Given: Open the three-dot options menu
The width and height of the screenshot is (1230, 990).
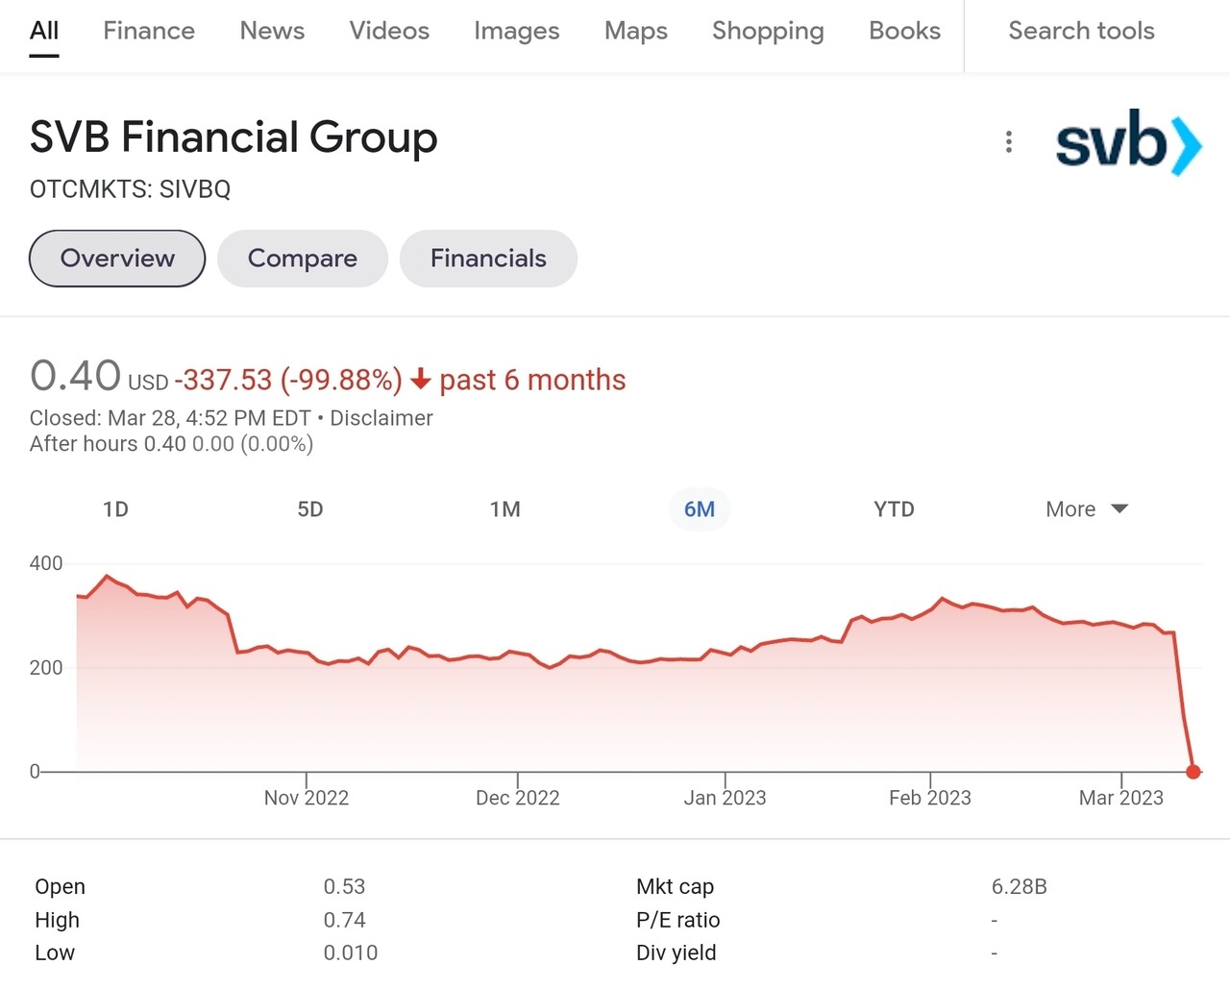Looking at the screenshot, I should pos(1008,142).
